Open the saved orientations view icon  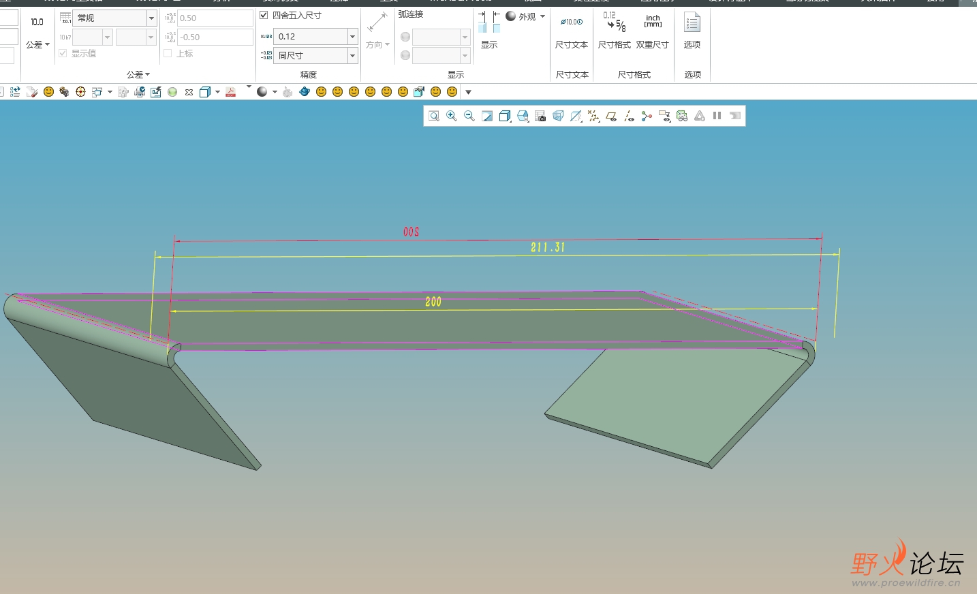point(523,116)
